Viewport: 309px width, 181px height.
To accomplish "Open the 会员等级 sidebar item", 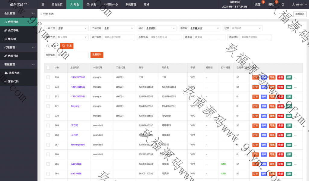I will click(13, 30).
